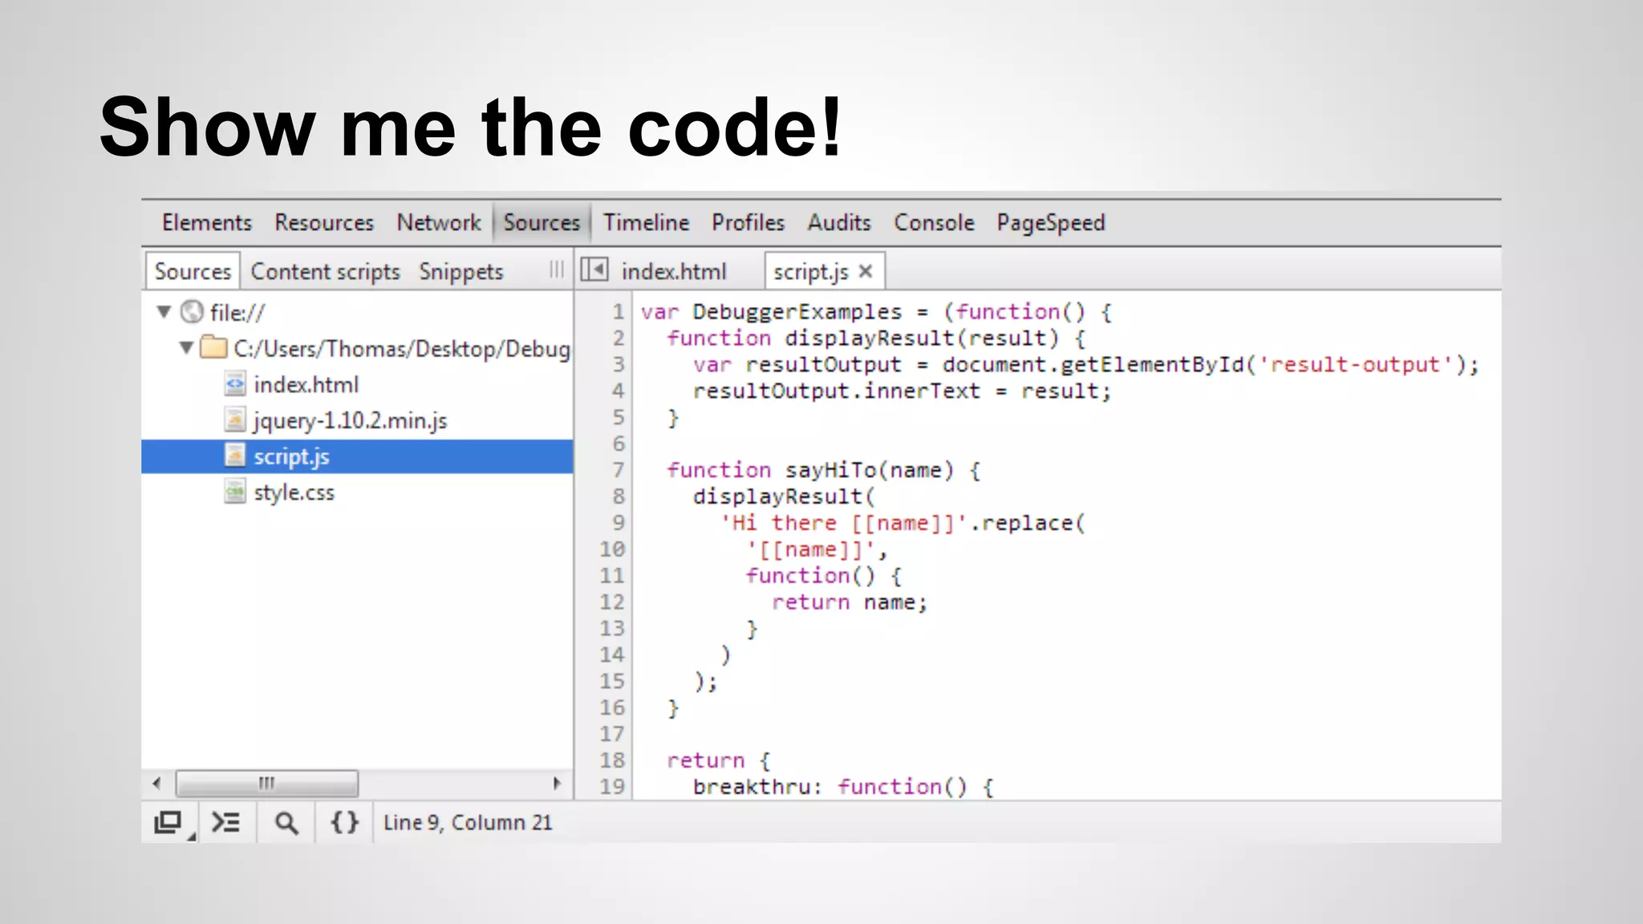1643x924 pixels.
Task: Open the Network panel
Action: click(439, 222)
